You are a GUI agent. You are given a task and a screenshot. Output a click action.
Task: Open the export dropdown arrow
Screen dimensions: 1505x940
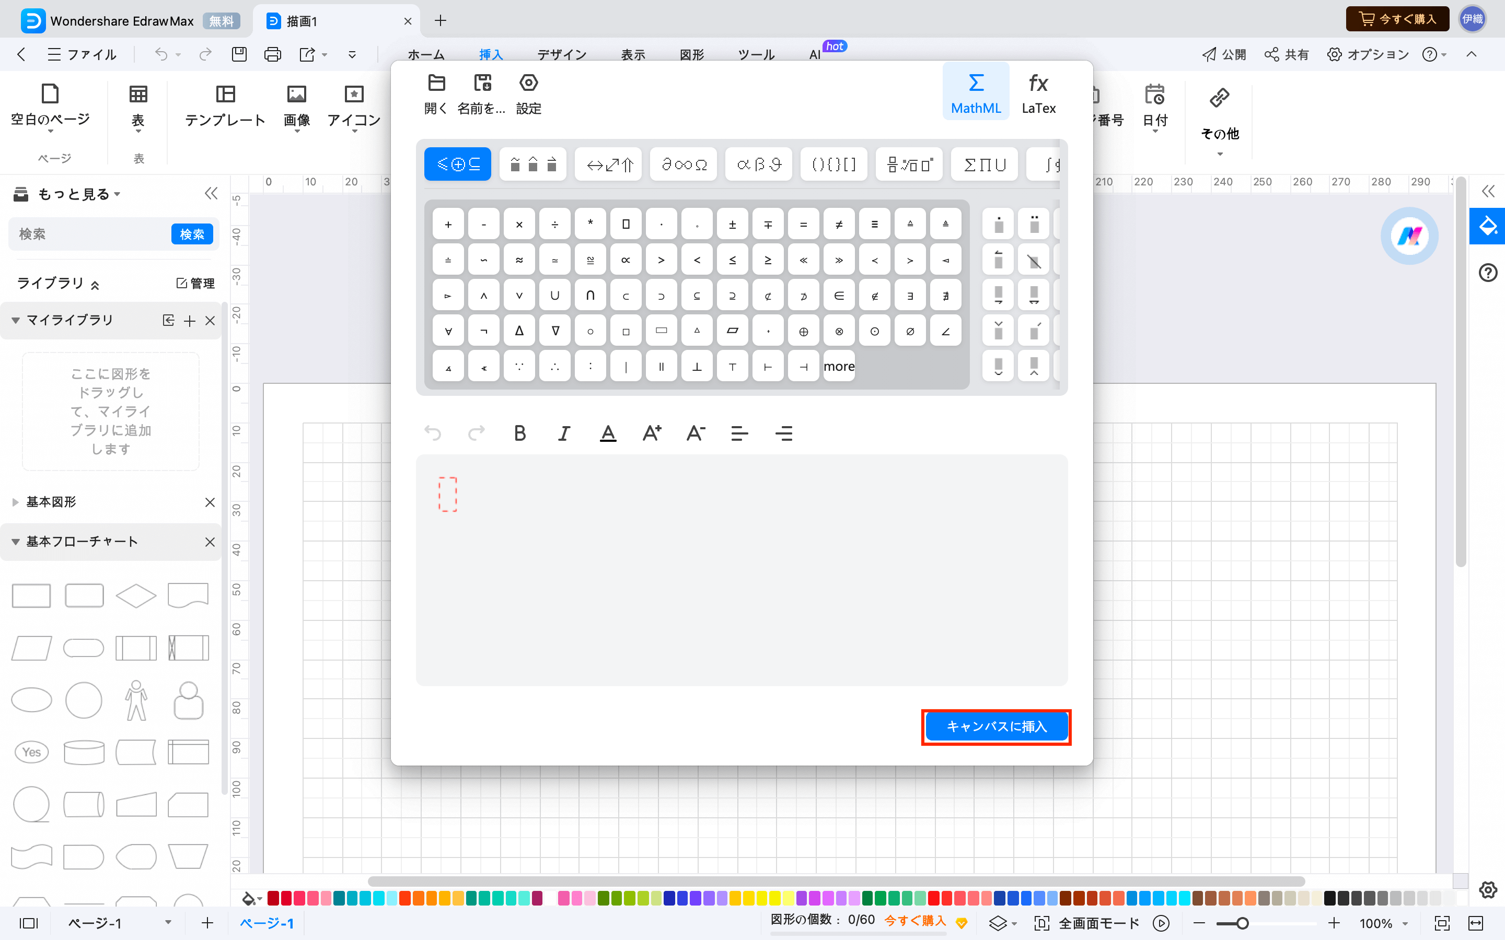point(325,55)
